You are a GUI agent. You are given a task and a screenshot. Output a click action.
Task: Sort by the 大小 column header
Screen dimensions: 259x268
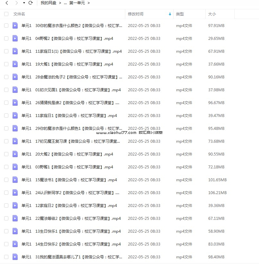coord(212,14)
